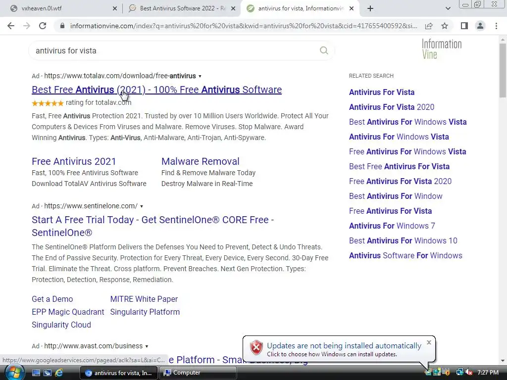Open the Malware Removal sitelink
Viewport: 507px width, 380px height.
[201, 161]
